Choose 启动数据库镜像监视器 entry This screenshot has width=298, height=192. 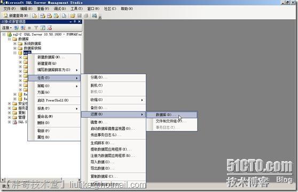pyautogui.click(x=114, y=129)
